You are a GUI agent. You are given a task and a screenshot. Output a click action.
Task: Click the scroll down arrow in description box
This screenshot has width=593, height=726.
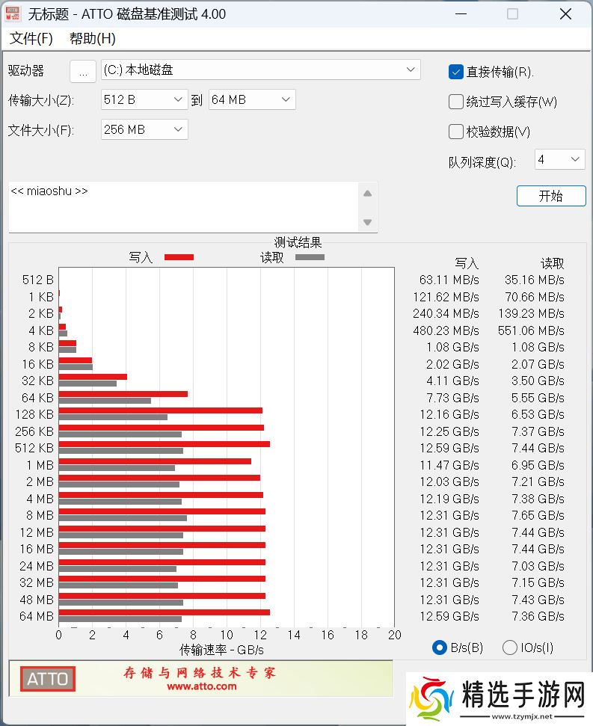coord(367,222)
